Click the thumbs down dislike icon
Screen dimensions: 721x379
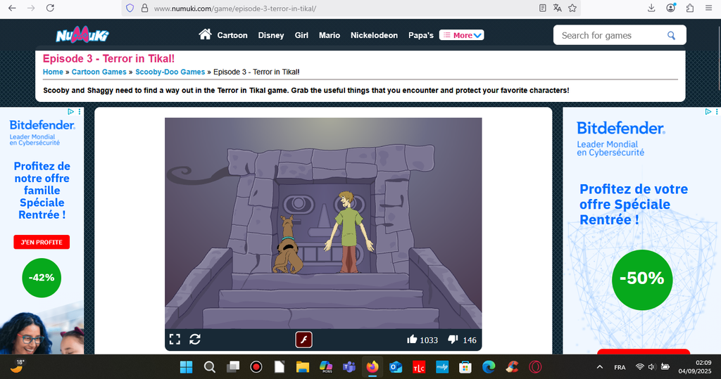point(453,340)
